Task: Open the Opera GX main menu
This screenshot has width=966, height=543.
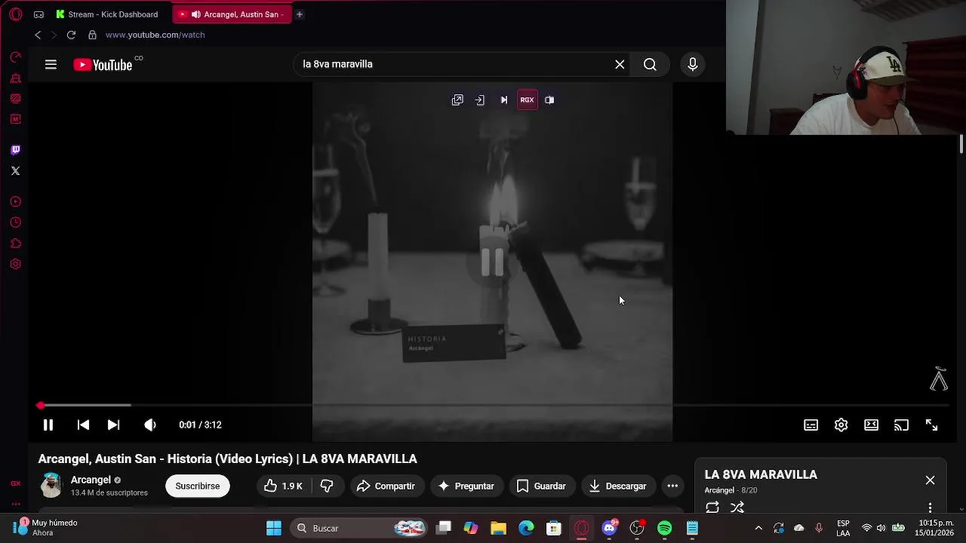Action: 15,14
